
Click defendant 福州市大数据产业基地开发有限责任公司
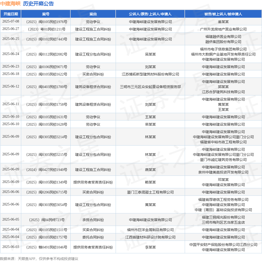(223, 54)
